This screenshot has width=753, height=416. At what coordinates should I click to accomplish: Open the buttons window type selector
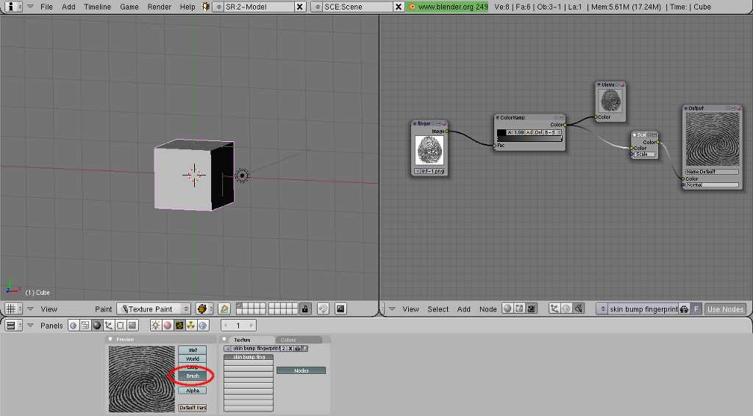coord(13,326)
